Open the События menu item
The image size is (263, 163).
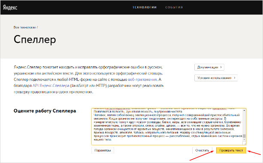point(174,7)
